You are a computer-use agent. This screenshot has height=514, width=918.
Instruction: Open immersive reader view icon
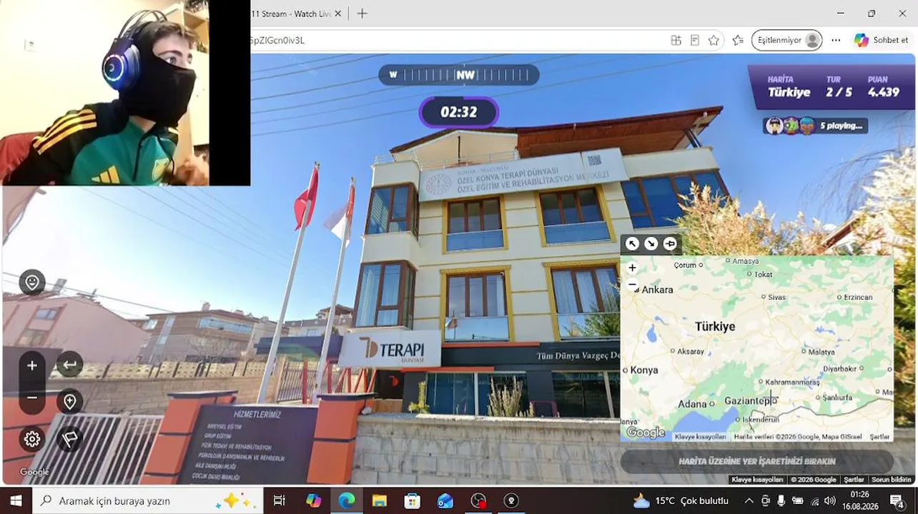click(x=695, y=41)
